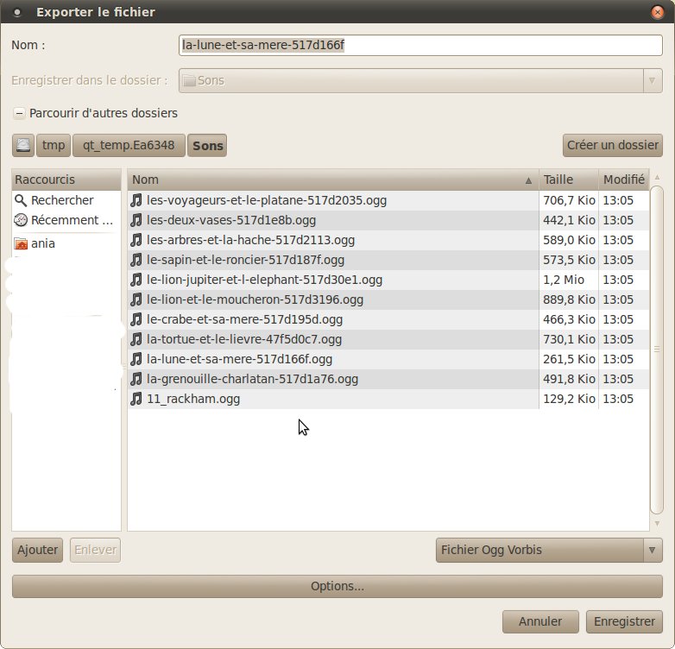
Task: Select Récemment ... shortcut entry
Action: click(66, 220)
